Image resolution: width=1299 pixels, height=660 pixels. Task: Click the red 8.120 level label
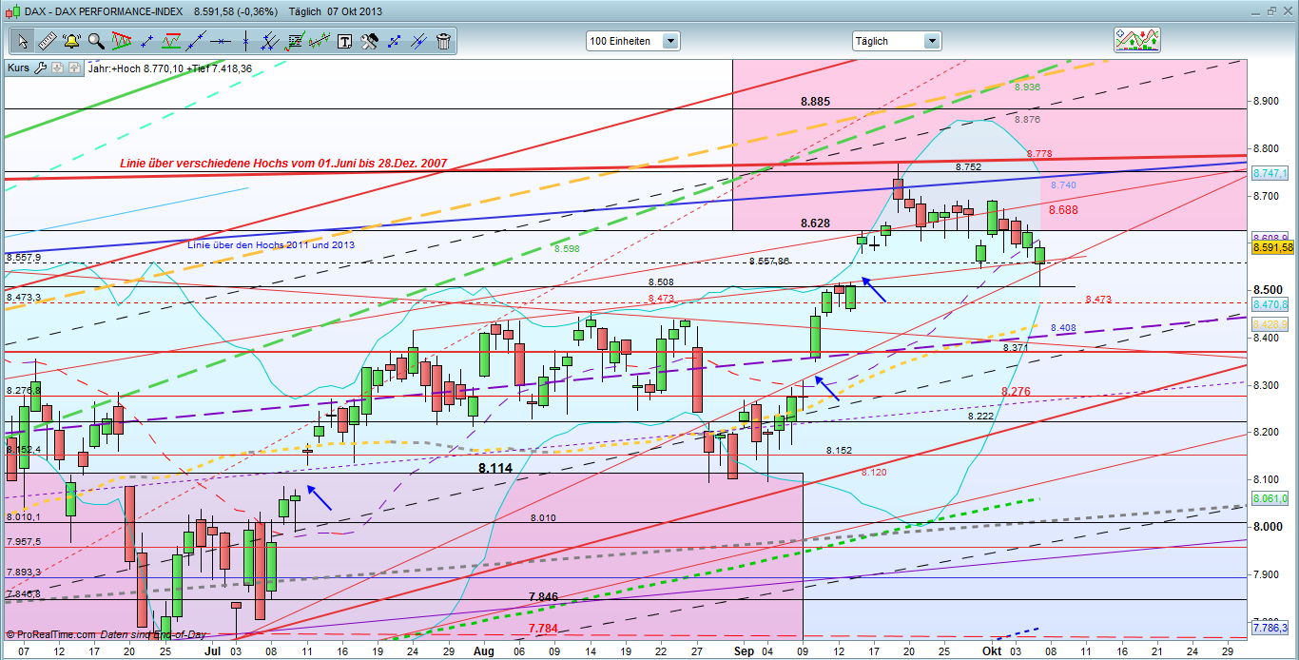coord(874,472)
